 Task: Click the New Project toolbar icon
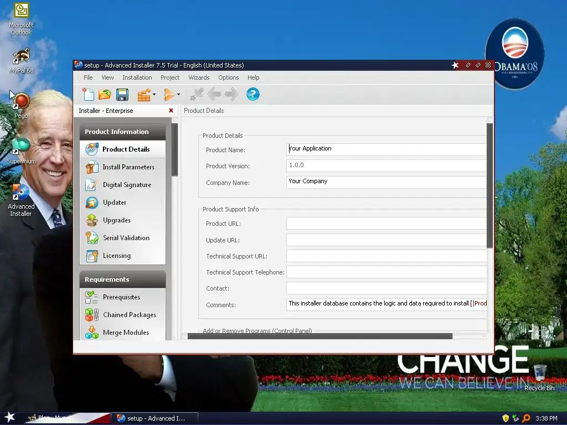88,94
